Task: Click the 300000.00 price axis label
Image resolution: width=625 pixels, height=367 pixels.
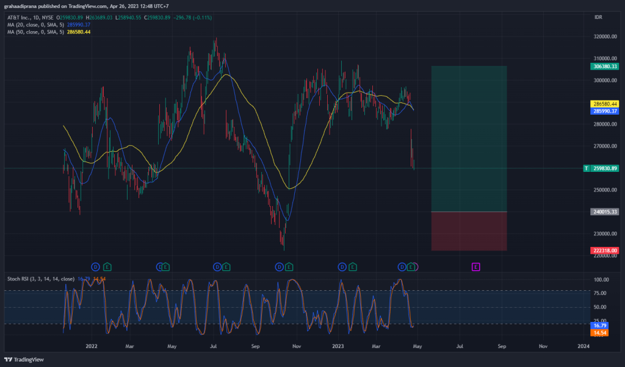Action: coord(605,80)
